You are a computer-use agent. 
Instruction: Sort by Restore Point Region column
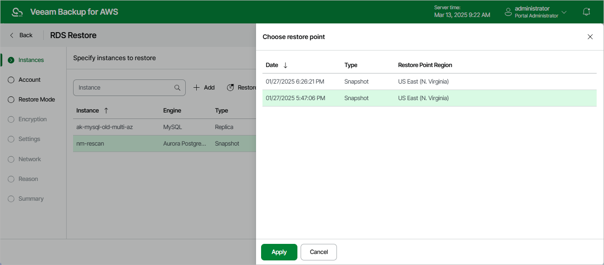point(425,65)
